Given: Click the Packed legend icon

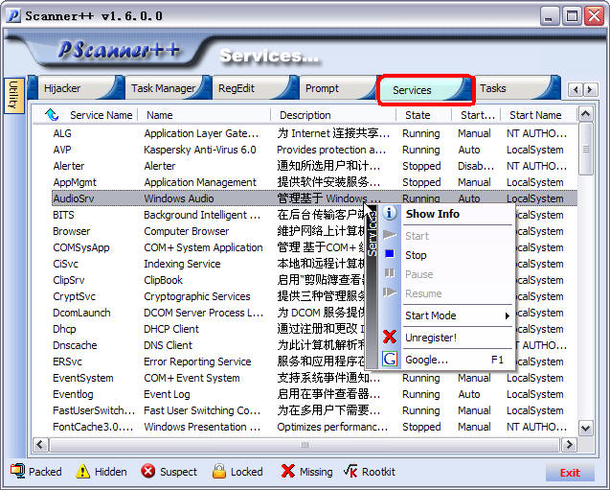Looking at the screenshot, I should (18, 472).
